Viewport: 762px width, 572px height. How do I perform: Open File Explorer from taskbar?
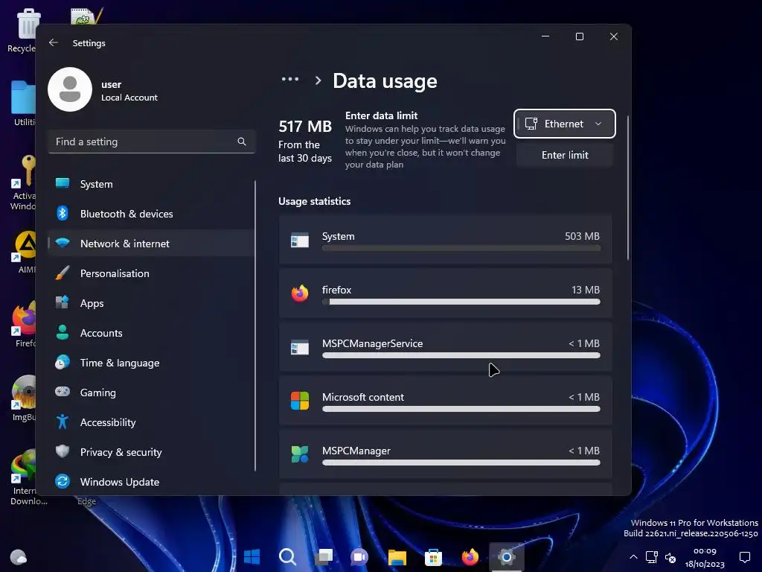tap(397, 557)
